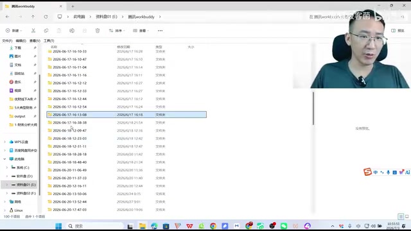This screenshot has width=411, height=231.
Task: Select folder 2026-06-17-16-12-12
Action: click(x=69, y=83)
